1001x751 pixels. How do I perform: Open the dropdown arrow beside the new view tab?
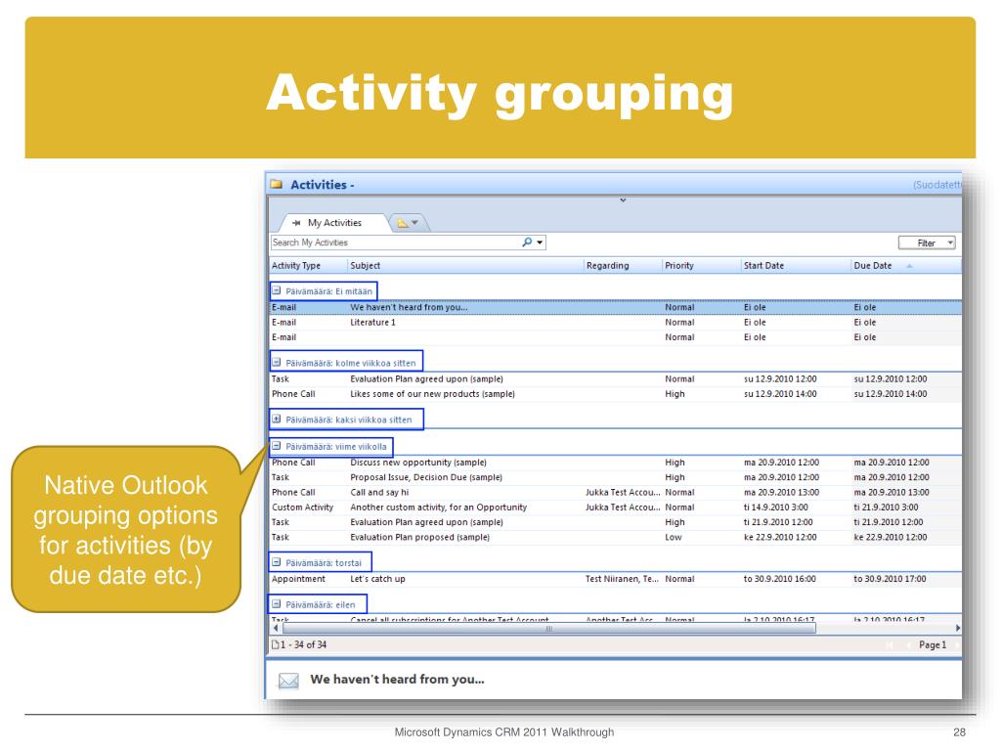(x=414, y=223)
